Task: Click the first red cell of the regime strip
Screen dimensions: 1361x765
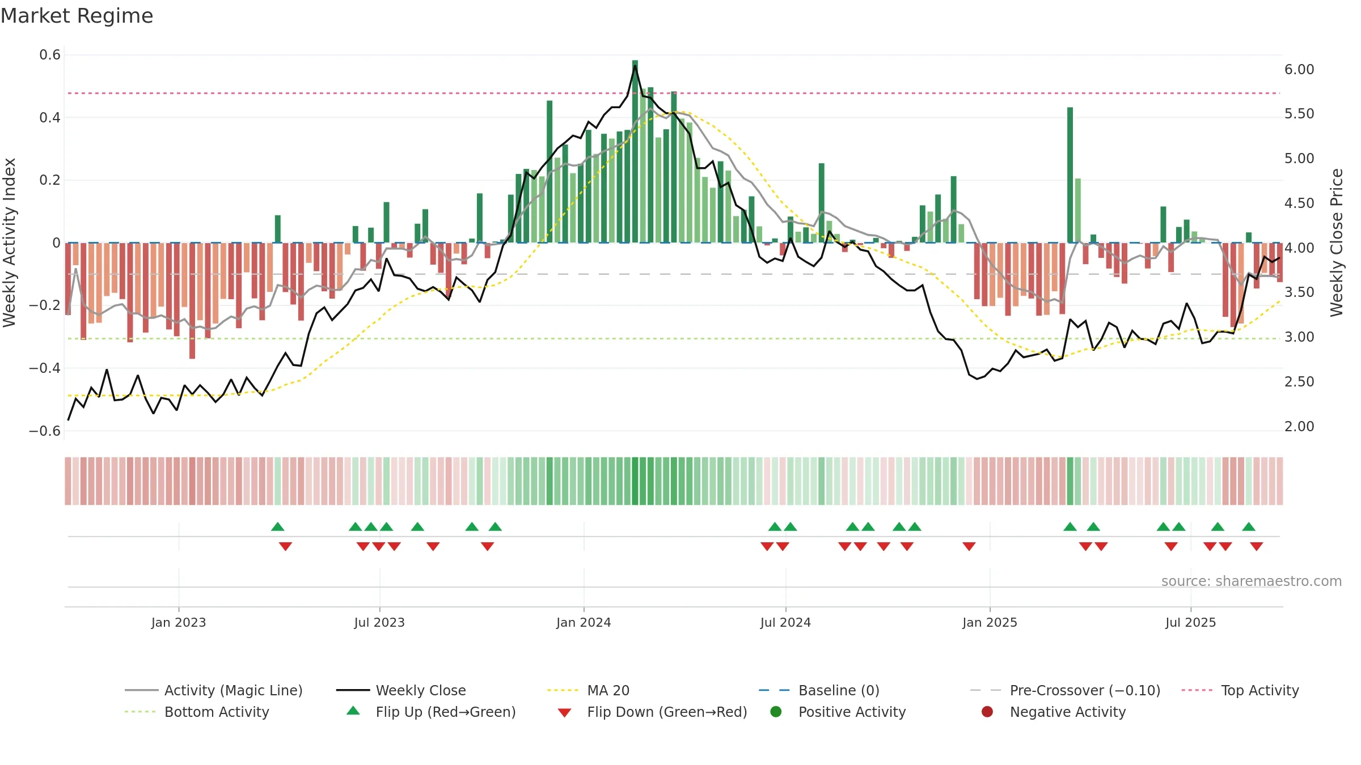Action: (x=68, y=481)
